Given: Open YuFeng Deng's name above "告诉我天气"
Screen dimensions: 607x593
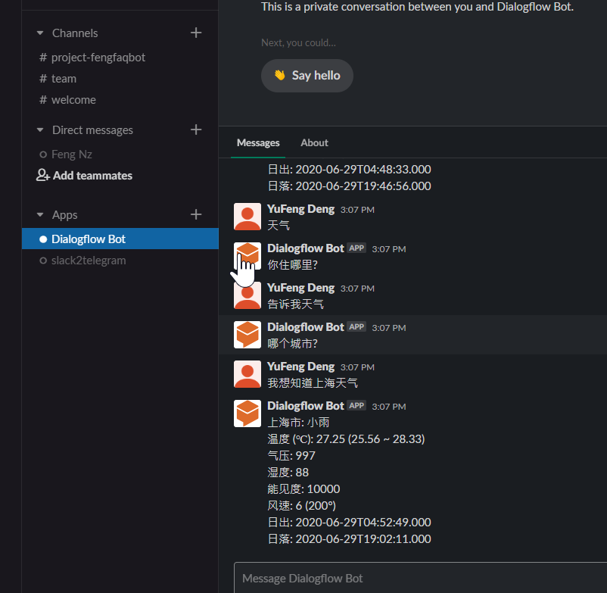Looking at the screenshot, I should pos(300,288).
